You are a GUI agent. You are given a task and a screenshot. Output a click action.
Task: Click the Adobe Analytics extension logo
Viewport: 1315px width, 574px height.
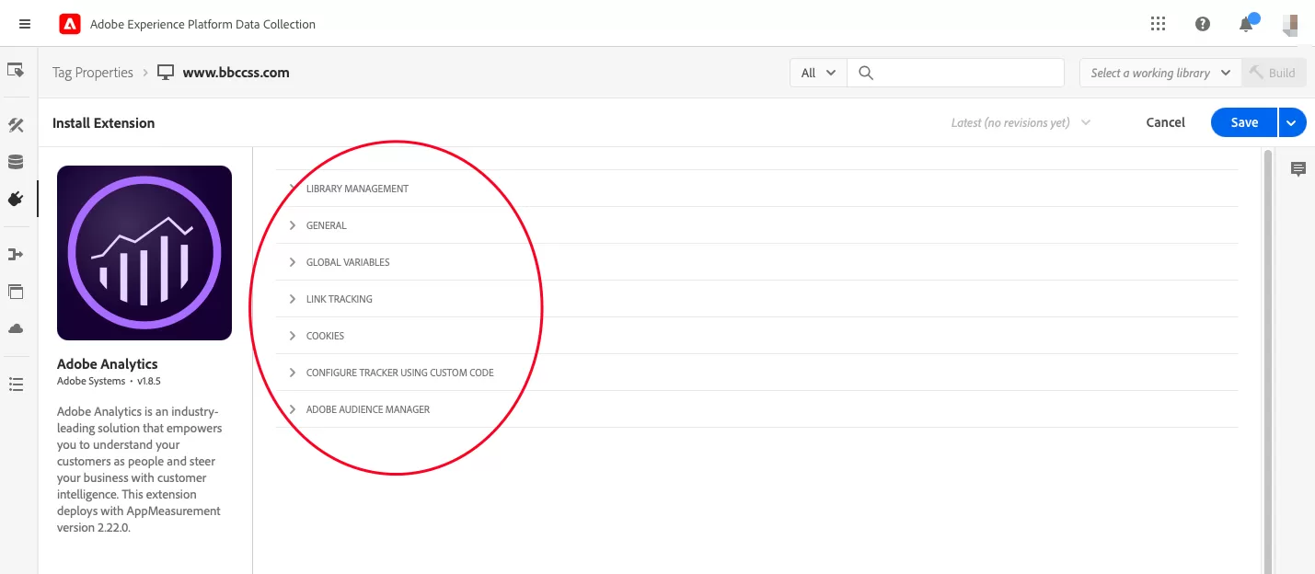(x=144, y=253)
